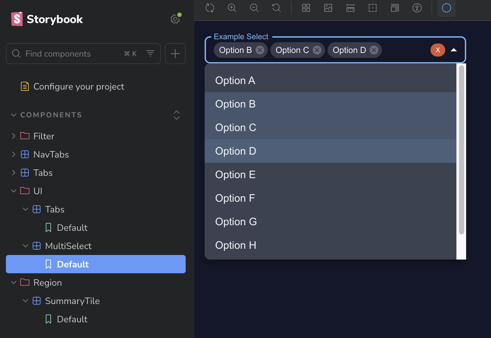Screen dimensions: 491x338
Task: Expand the top-level Tabs component
Action: tap(14, 173)
